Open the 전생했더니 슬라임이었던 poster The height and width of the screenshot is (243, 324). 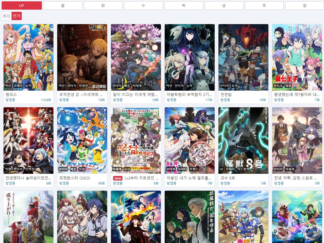(x=28, y=141)
